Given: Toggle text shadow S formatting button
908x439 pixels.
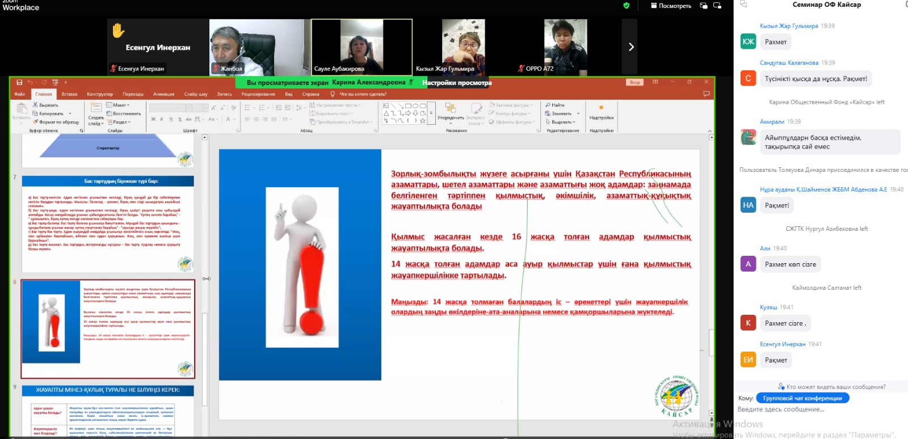Looking at the screenshot, I should tap(180, 119).
